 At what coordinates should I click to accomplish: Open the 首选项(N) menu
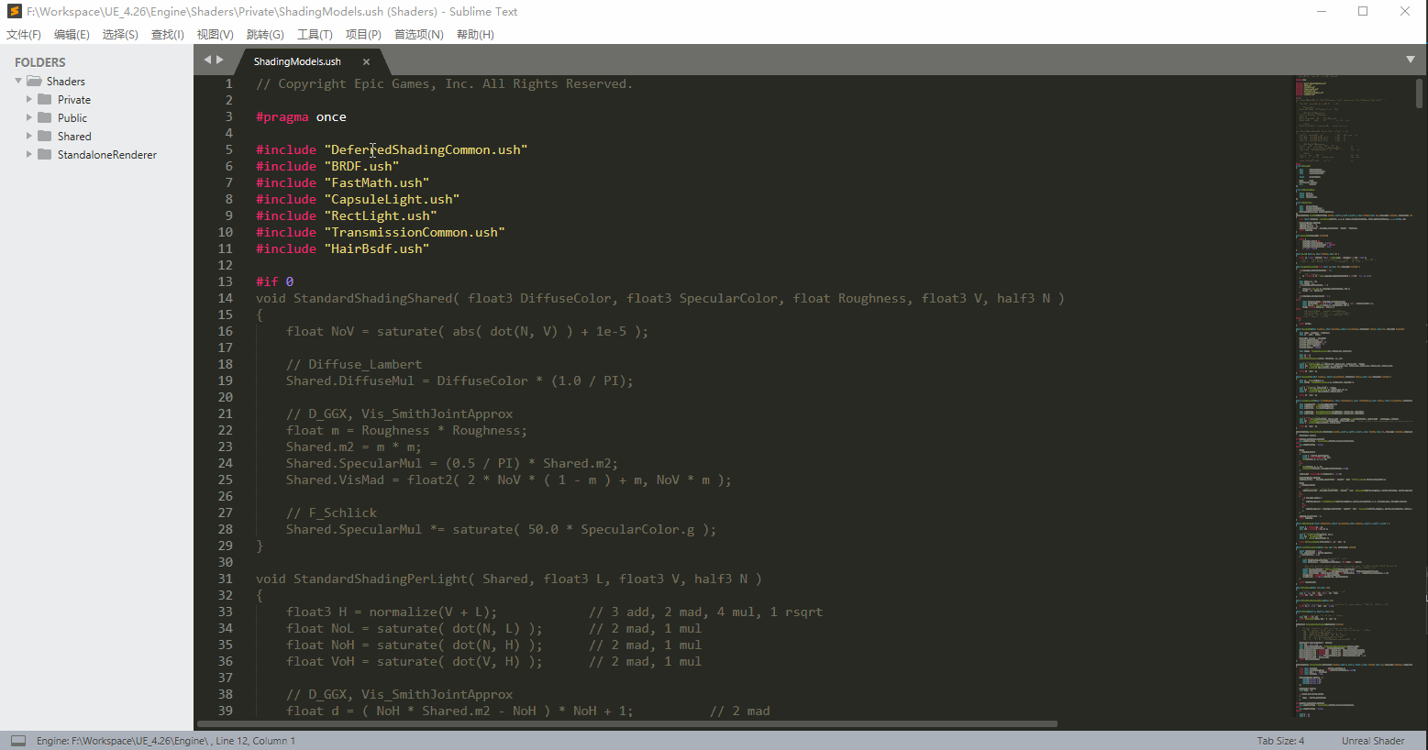pyautogui.click(x=419, y=35)
